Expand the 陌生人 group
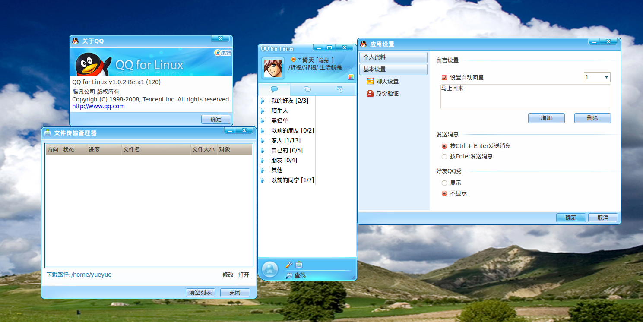The height and width of the screenshot is (322, 643). pos(262,111)
